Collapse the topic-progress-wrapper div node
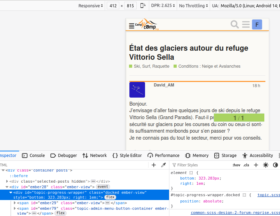This screenshot has width=280, height=216. 11,192
